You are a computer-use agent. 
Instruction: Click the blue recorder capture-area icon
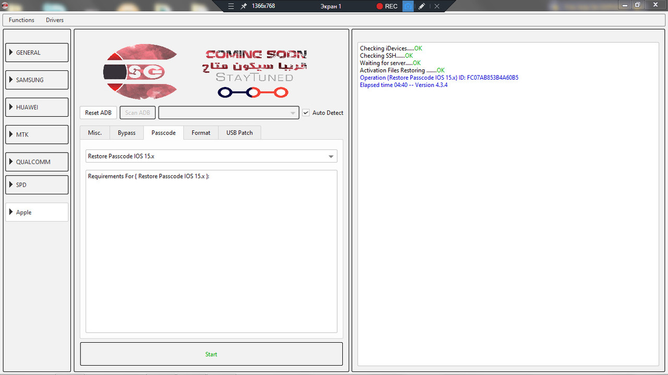408,6
